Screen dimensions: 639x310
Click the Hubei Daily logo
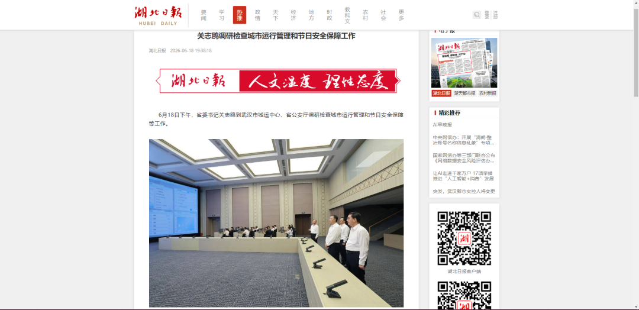click(158, 15)
